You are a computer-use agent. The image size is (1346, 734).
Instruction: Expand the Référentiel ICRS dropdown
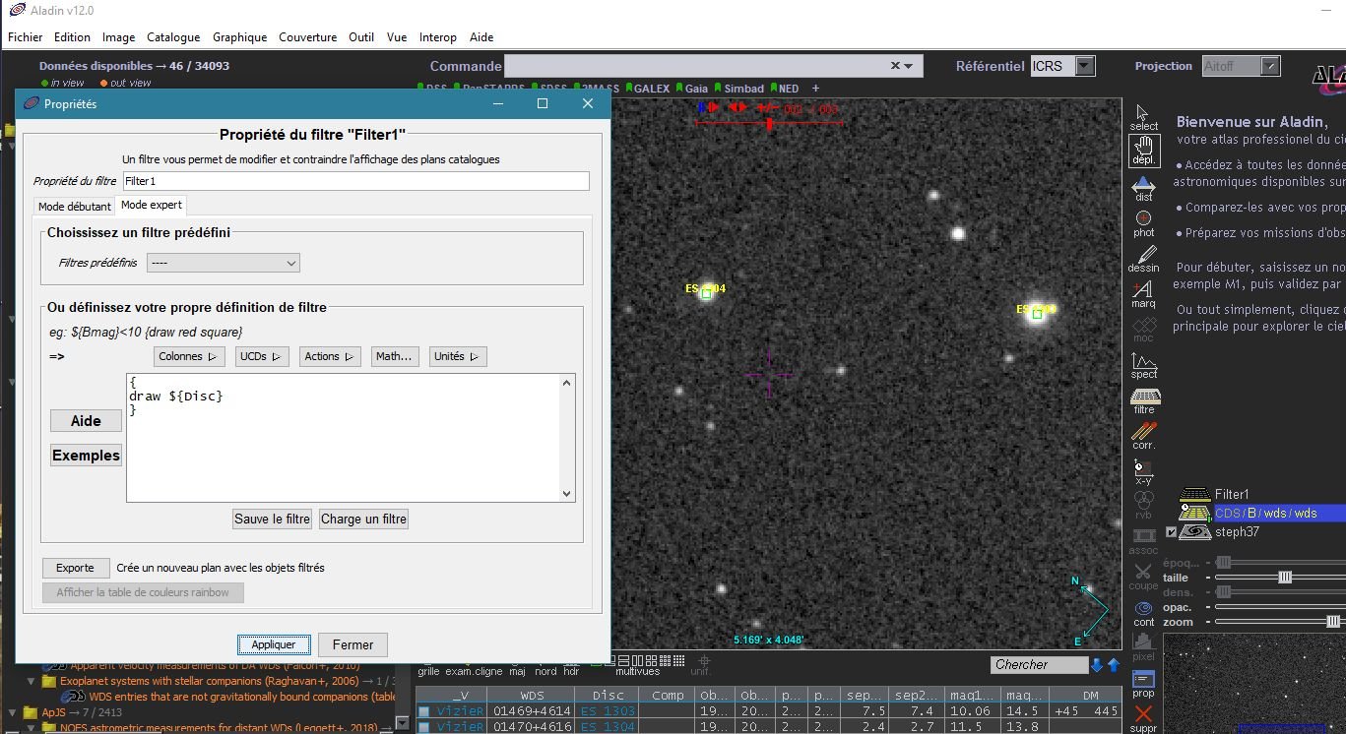[x=1084, y=66]
